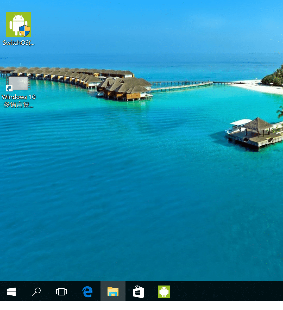Open Task View from the taskbar
This screenshot has height=310, width=283.
[61, 292]
